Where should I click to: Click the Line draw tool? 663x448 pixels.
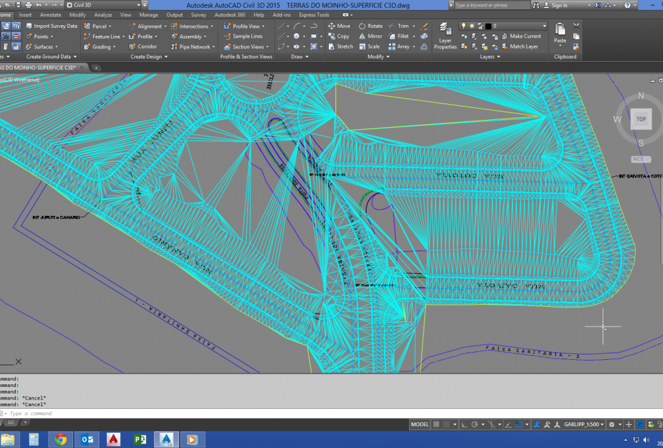point(281,26)
